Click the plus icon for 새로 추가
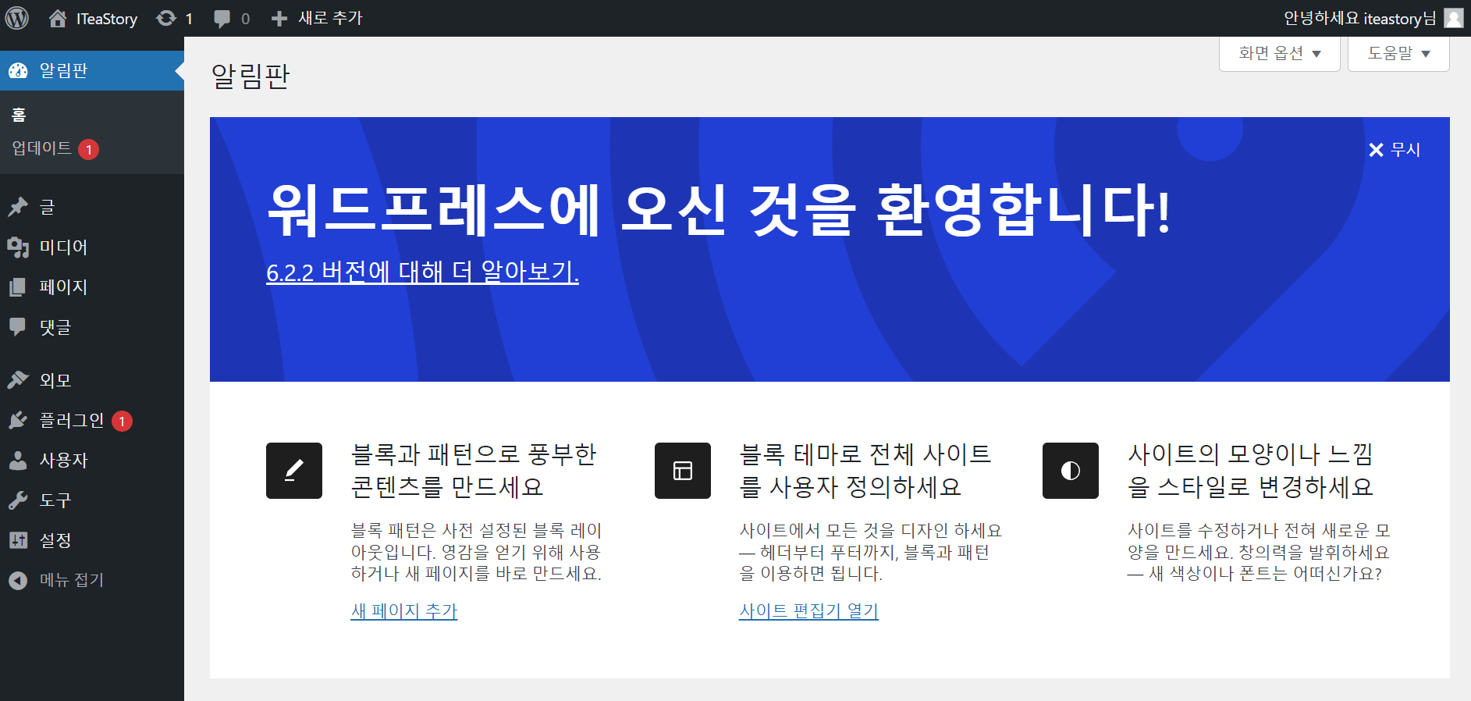The height and width of the screenshot is (701, 1471). click(x=279, y=19)
